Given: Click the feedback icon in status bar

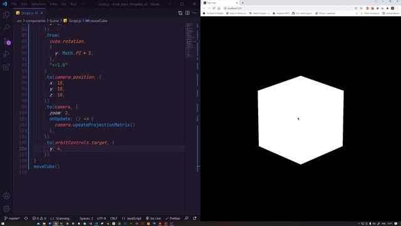Looking at the screenshot, I should pyautogui.click(x=187, y=218).
